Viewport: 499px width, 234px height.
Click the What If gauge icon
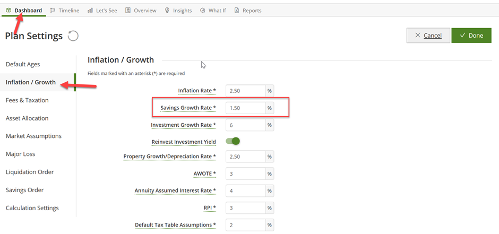[x=202, y=11]
